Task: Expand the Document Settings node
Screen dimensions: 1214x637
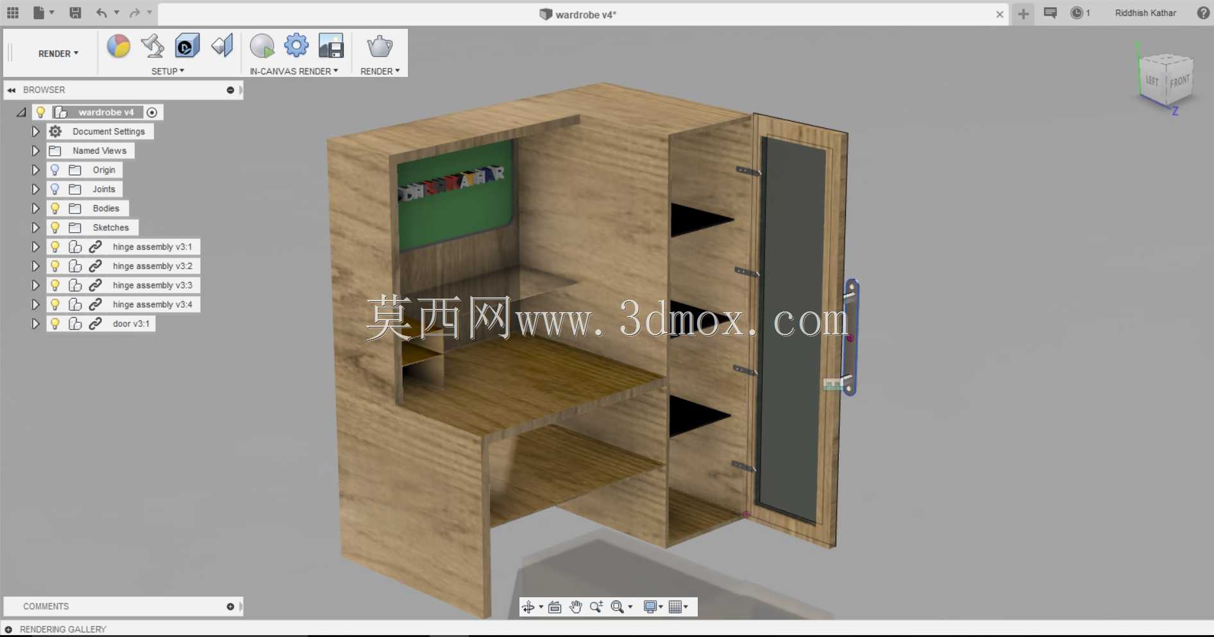Action: (x=35, y=131)
